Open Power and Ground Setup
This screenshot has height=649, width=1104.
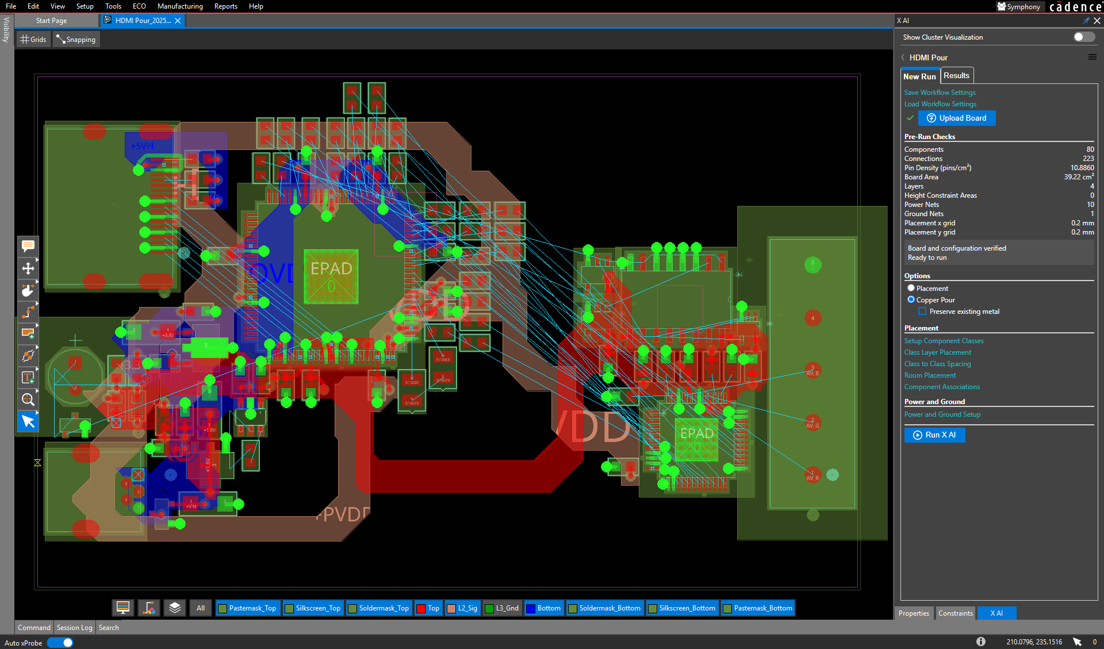[x=942, y=414]
